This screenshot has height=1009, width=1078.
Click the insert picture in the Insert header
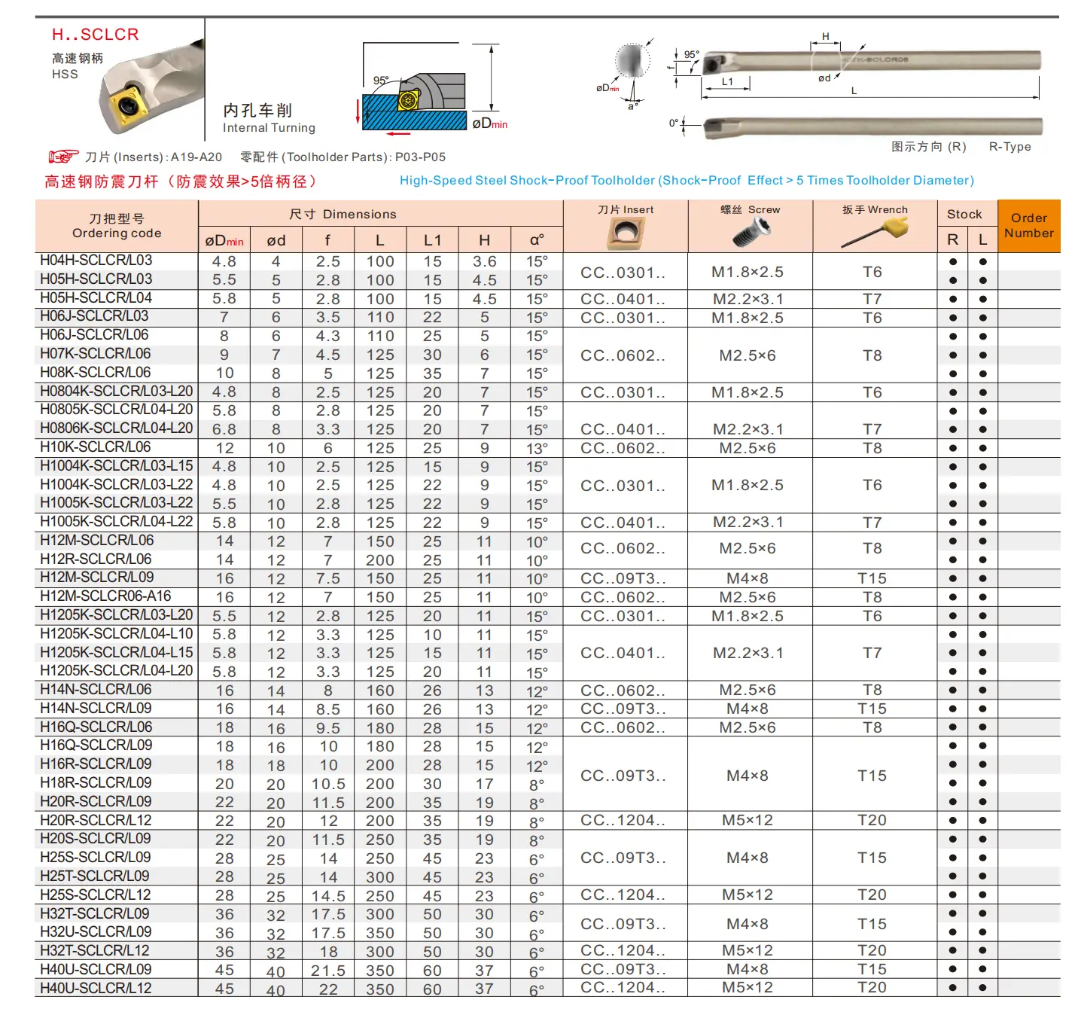[626, 234]
